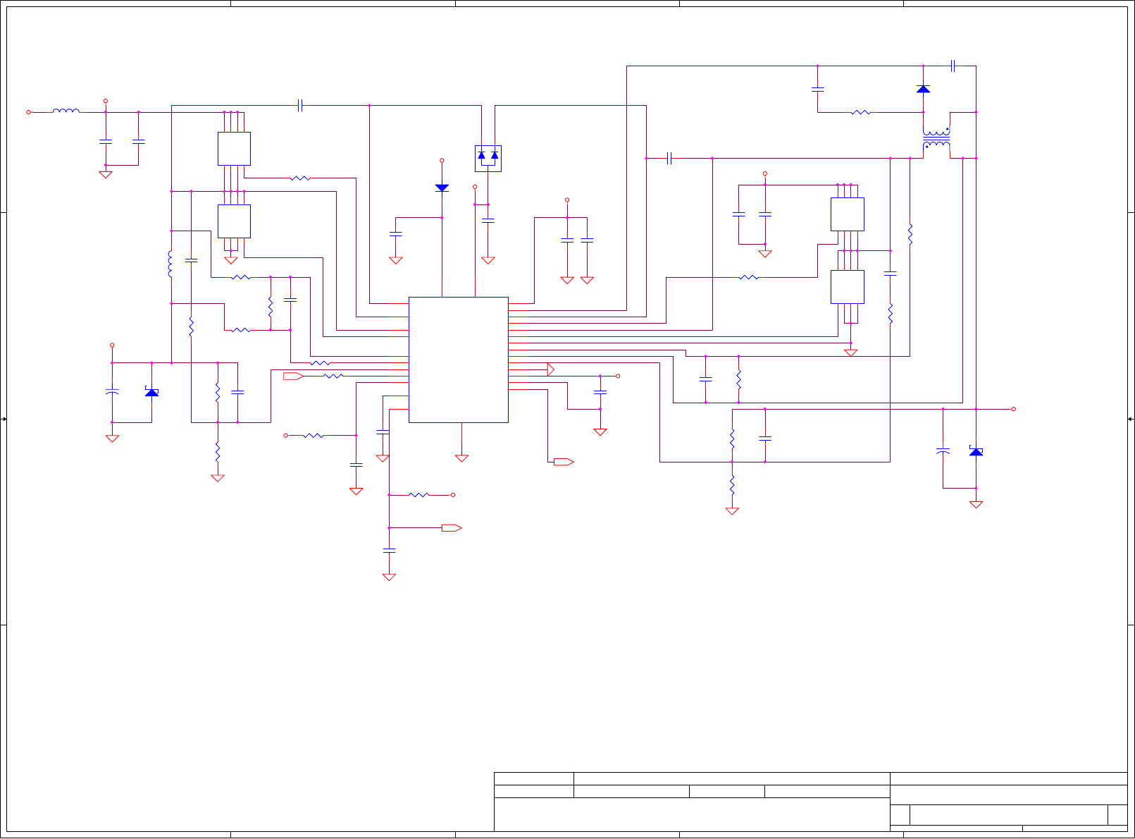
Task: Click the input terminal circle at far left
Action: pos(29,112)
